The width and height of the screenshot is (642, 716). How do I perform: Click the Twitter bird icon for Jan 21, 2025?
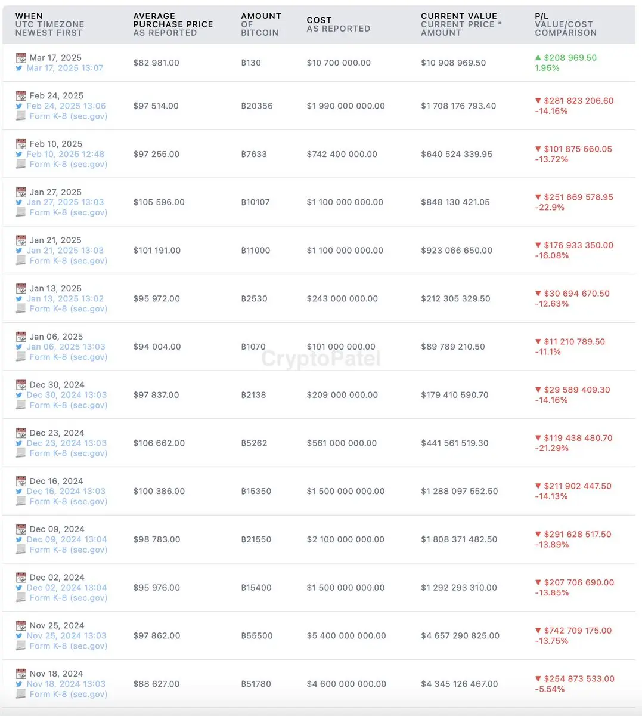tap(20, 251)
